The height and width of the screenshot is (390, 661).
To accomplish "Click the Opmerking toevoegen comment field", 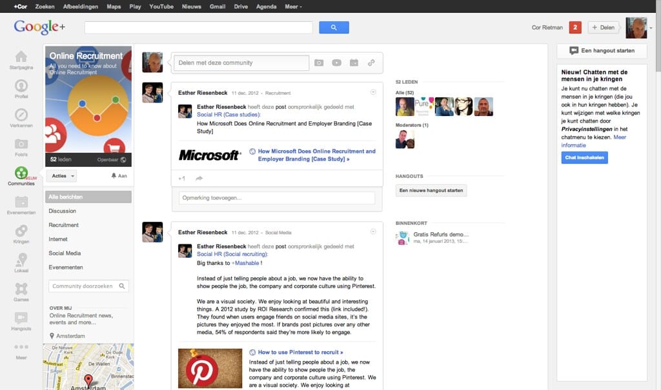I will tap(276, 198).
